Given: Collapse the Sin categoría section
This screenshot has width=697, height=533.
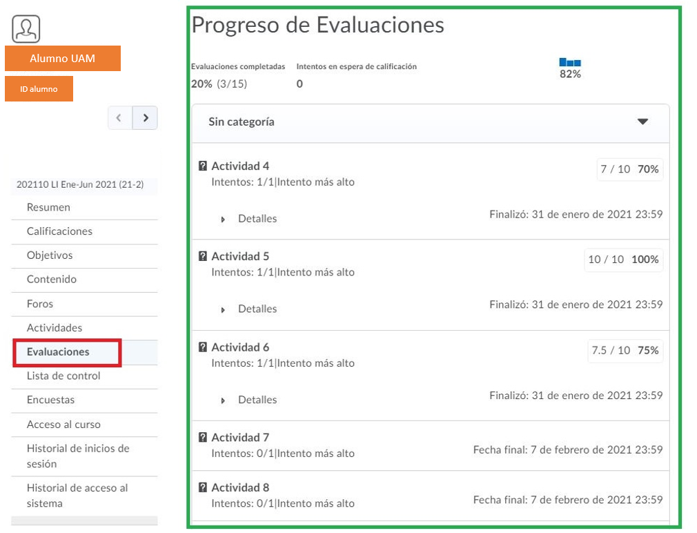Looking at the screenshot, I should coord(642,122).
